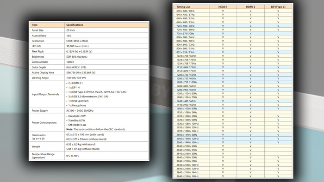Select the "LED Life" label
324x182 pixels.
[37, 46]
